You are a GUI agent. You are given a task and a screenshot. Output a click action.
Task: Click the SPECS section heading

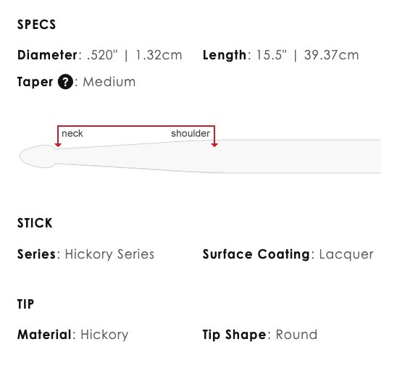pos(36,25)
